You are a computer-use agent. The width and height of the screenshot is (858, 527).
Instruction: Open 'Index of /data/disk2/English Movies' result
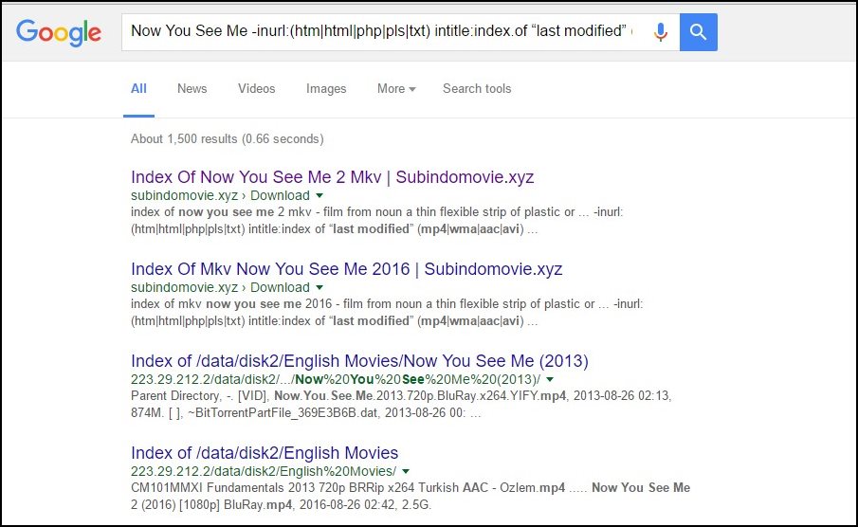265,453
